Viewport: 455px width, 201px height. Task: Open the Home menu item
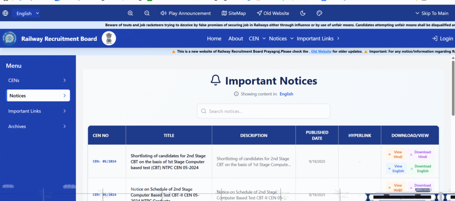click(x=214, y=39)
